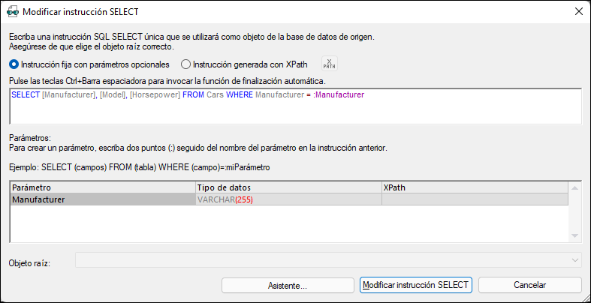Viewport: 591px width, 303px height.
Task: Click the 'XPath' column header
Action: point(475,187)
